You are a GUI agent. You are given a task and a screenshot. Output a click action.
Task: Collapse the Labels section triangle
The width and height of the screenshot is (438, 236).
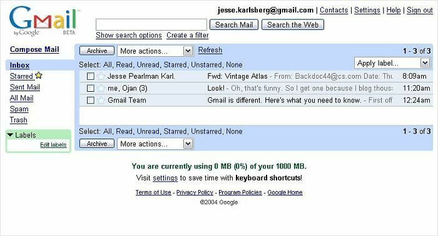pyautogui.click(x=11, y=135)
